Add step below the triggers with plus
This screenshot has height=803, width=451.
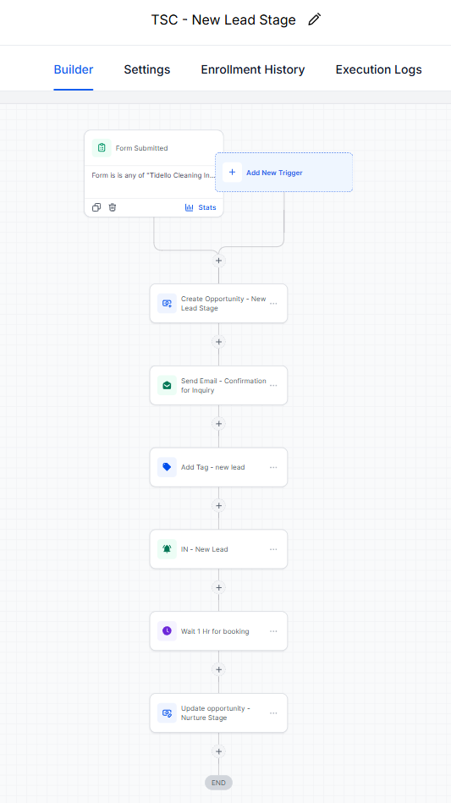click(x=218, y=261)
